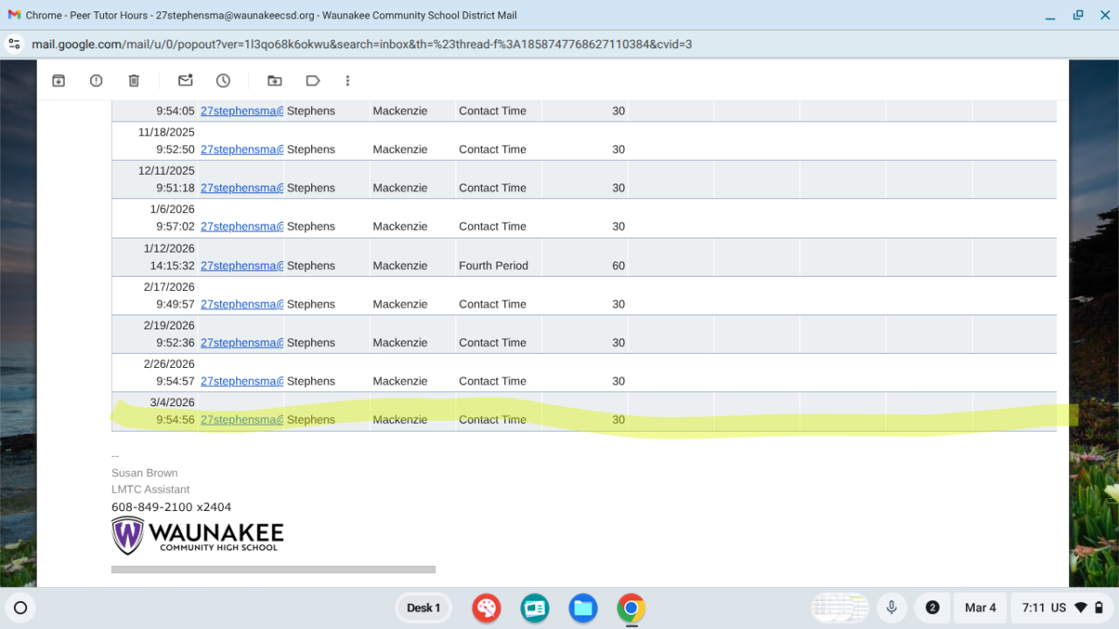This screenshot has width=1119, height=629.
Task: Select the date 1/12/2026
Action: click(x=169, y=248)
